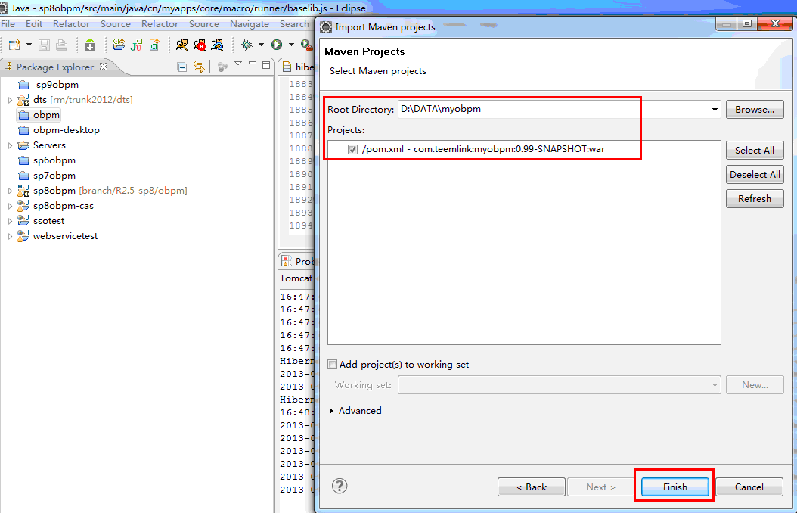Stop Tomcat with the red-cross cat icon

[x=200, y=45]
